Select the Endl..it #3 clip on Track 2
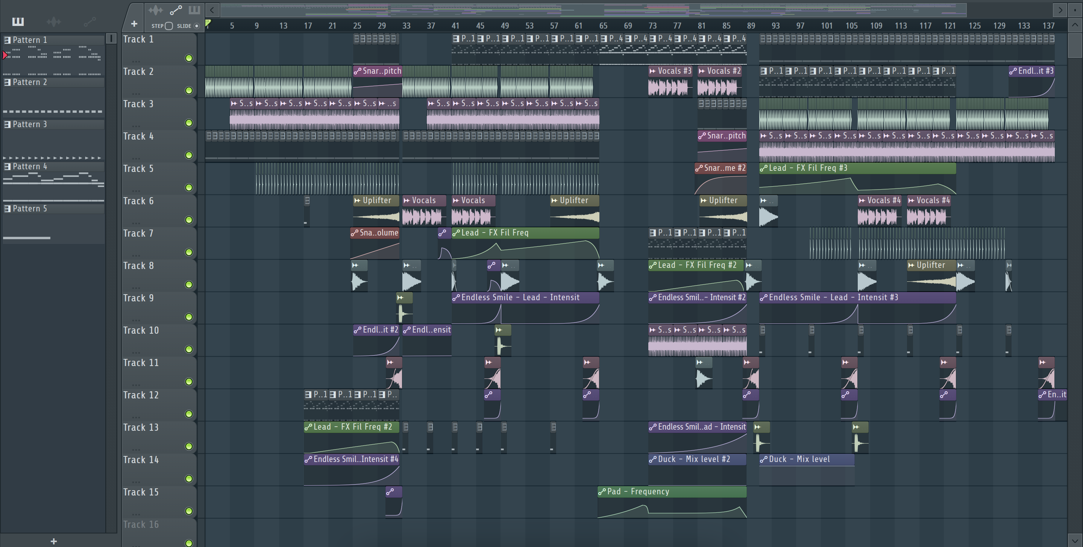 [1031, 82]
